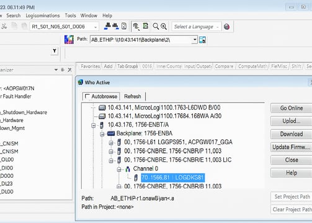The width and height of the screenshot is (312, 223).
Task: Click the tree-search toolbar icon
Action: tap(136, 27)
